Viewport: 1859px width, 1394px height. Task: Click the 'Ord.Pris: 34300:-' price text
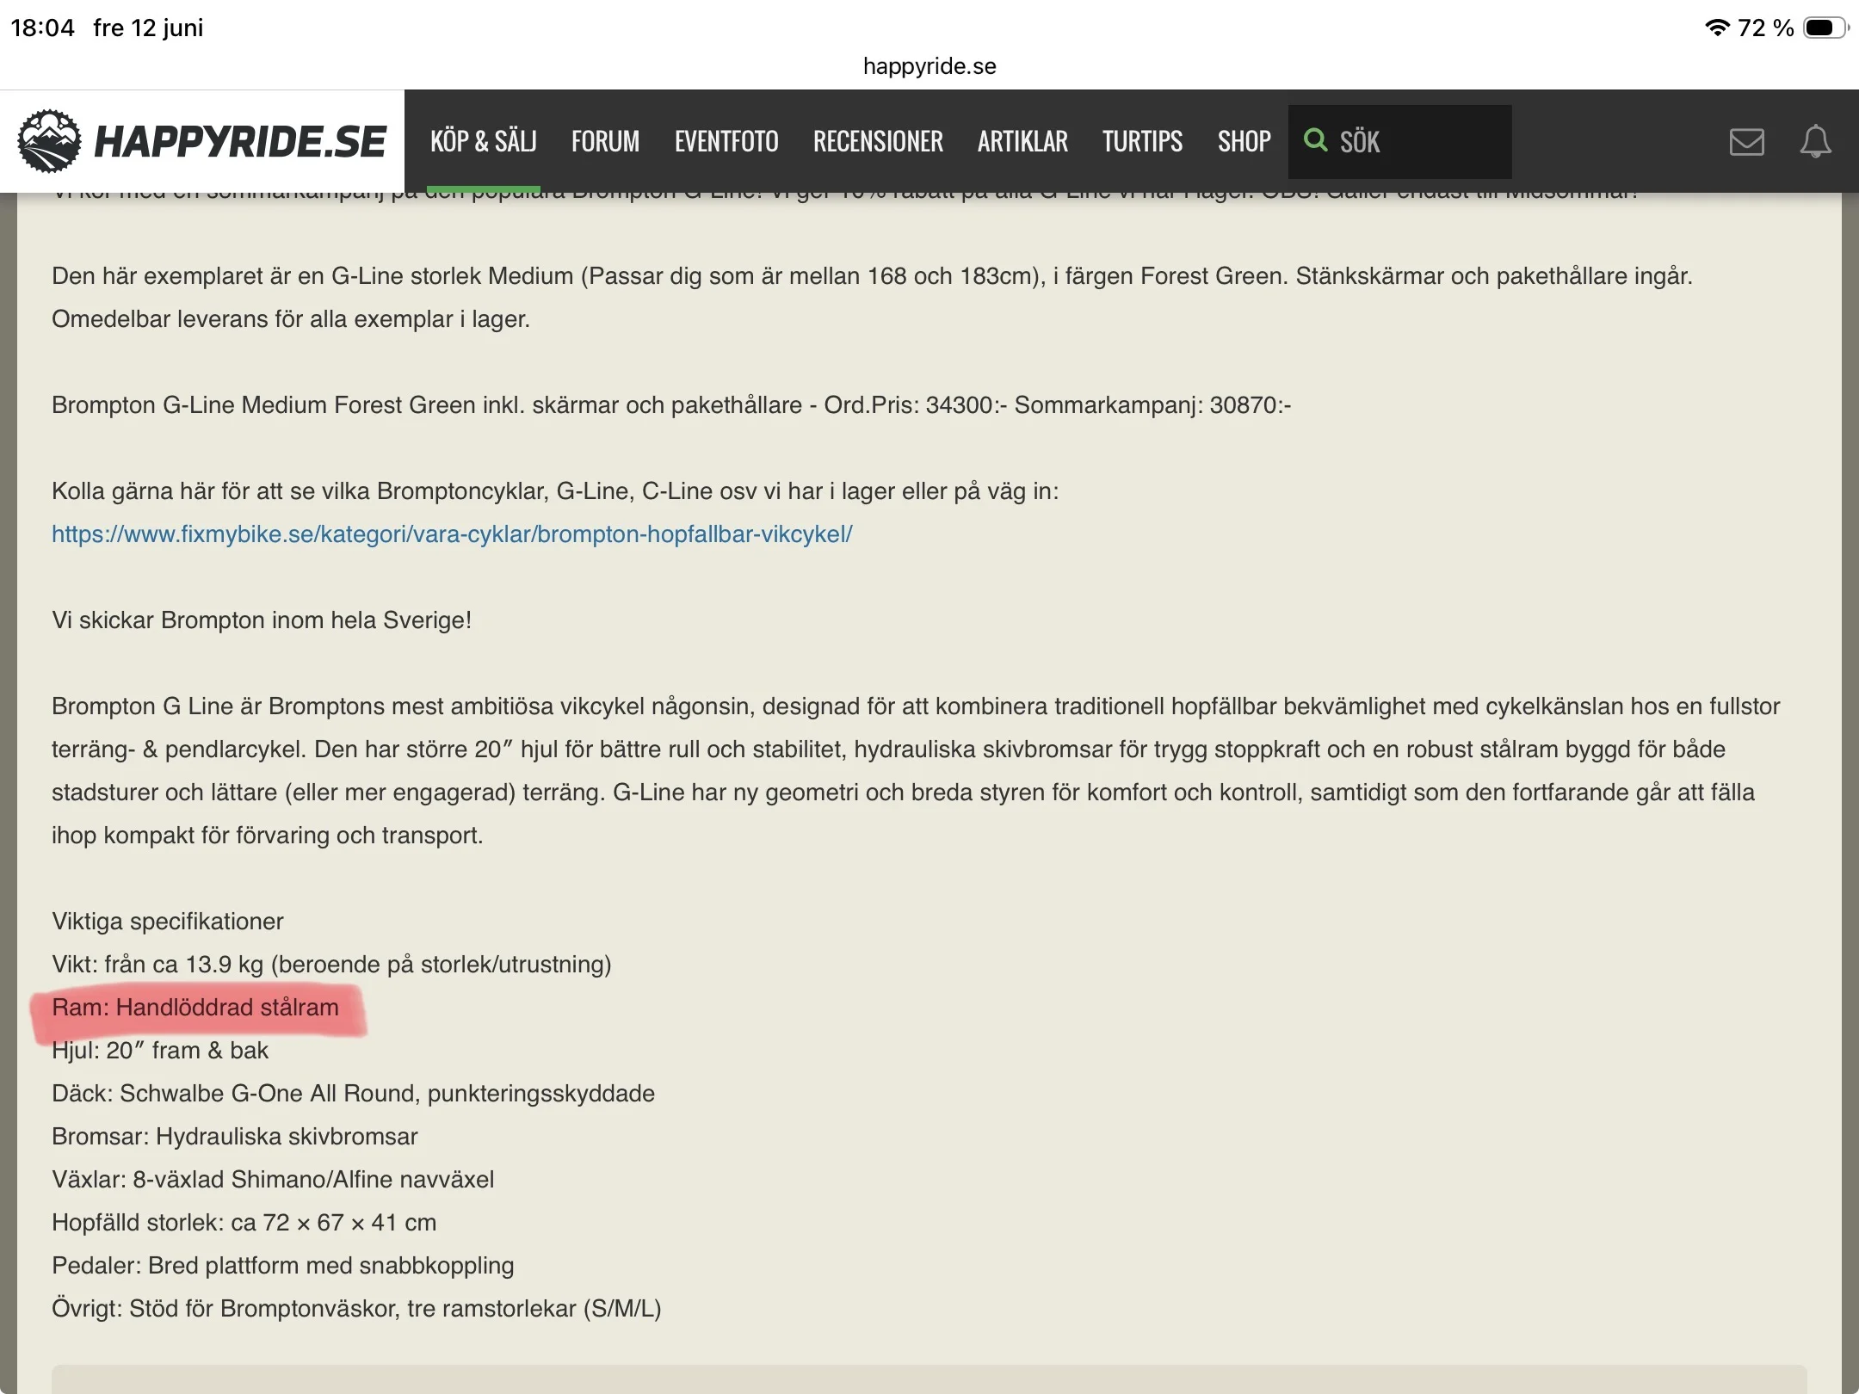[916, 405]
